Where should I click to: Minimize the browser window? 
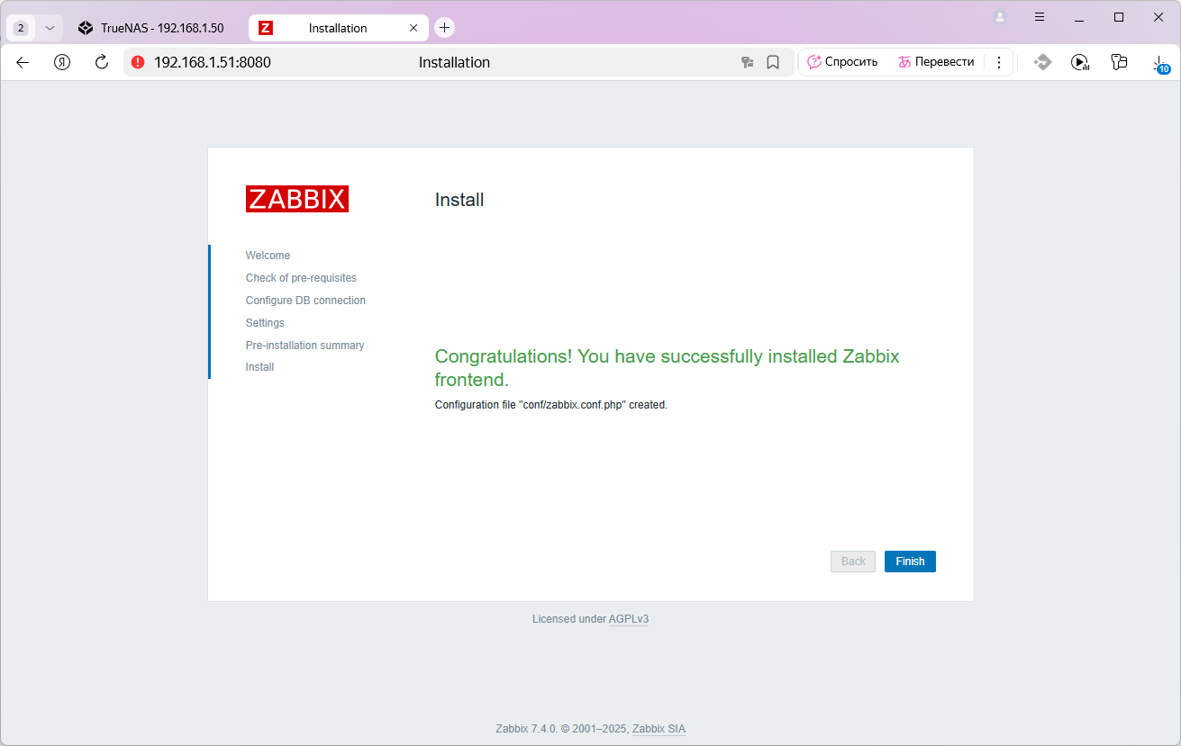coord(1079,17)
